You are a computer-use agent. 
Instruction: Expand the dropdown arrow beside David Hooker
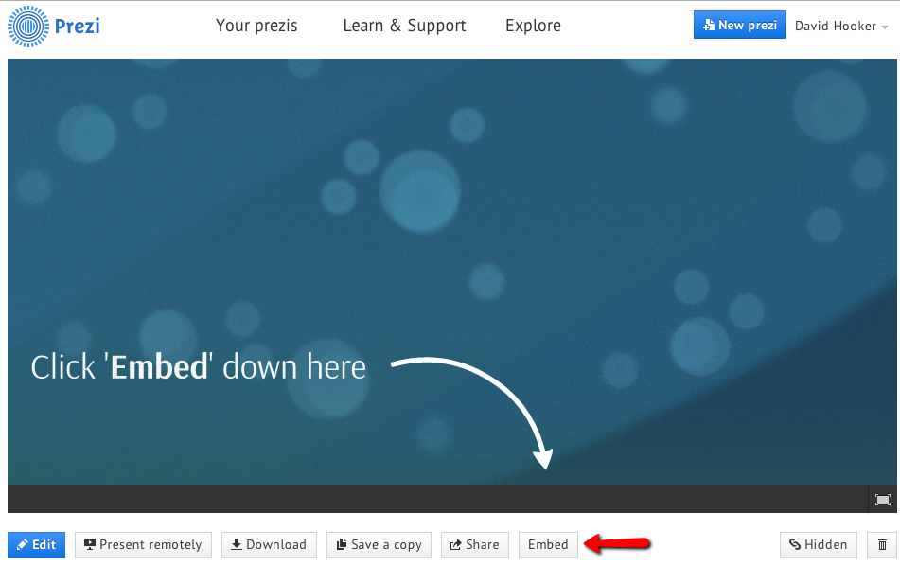885,27
